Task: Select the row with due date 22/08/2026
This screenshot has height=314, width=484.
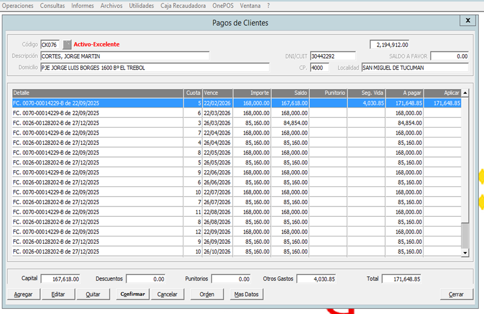Action: tap(237, 212)
